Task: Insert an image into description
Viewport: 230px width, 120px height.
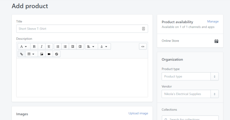Action: click(x=42, y=54)
